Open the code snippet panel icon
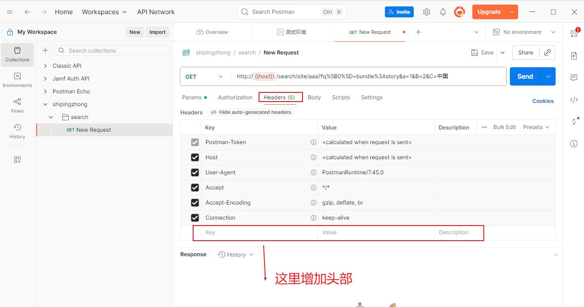This screenshot has height=307, width=584. point(573,100)
